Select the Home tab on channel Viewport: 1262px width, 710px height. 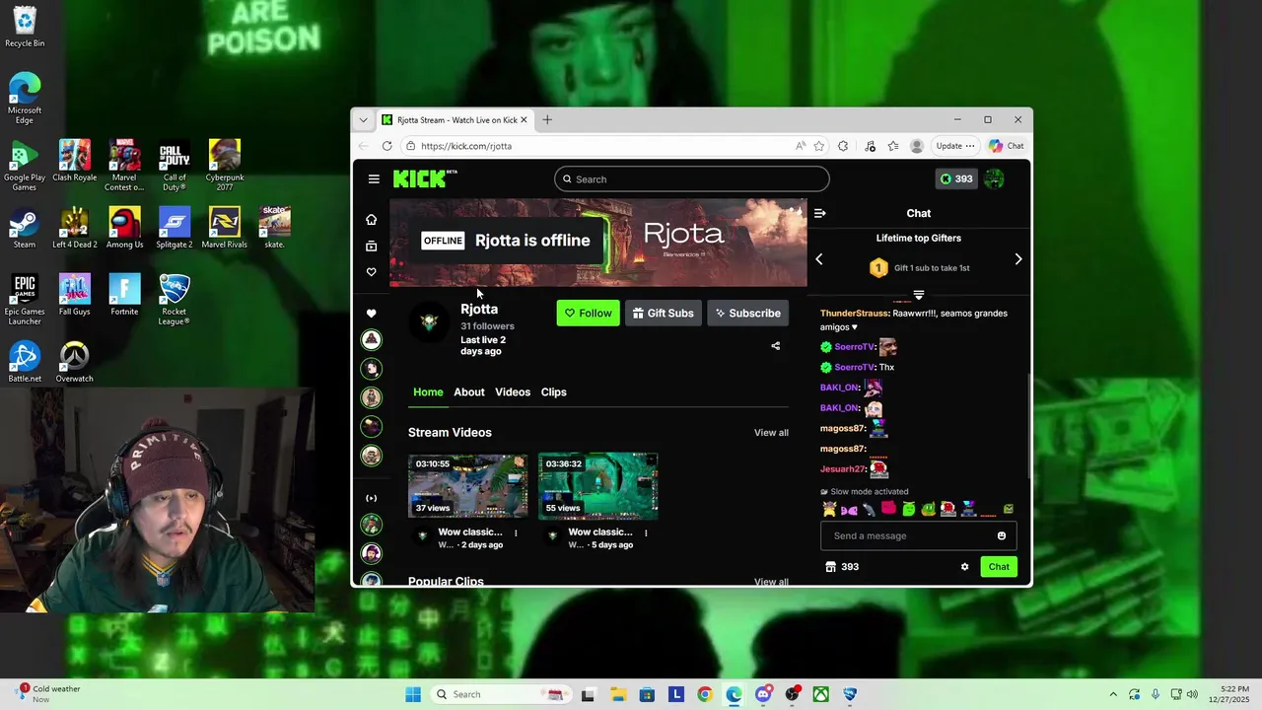coord(428,392)
